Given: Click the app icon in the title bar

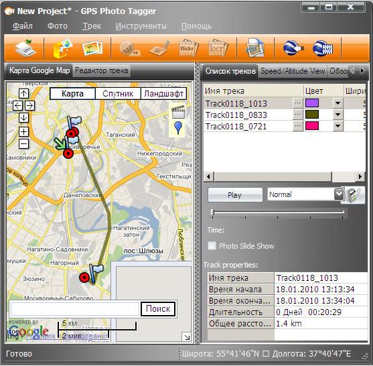Looking at the screenshot, I should pos(9,11).
